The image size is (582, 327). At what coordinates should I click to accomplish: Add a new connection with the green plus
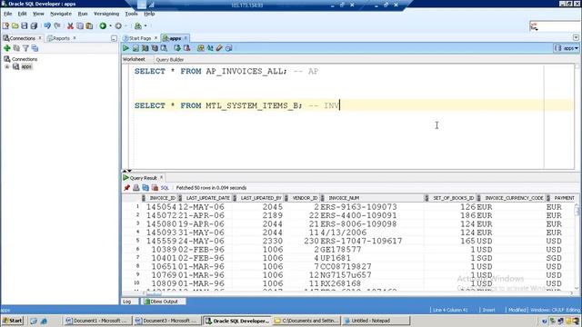pyautogui.click(x=6, y=48)
